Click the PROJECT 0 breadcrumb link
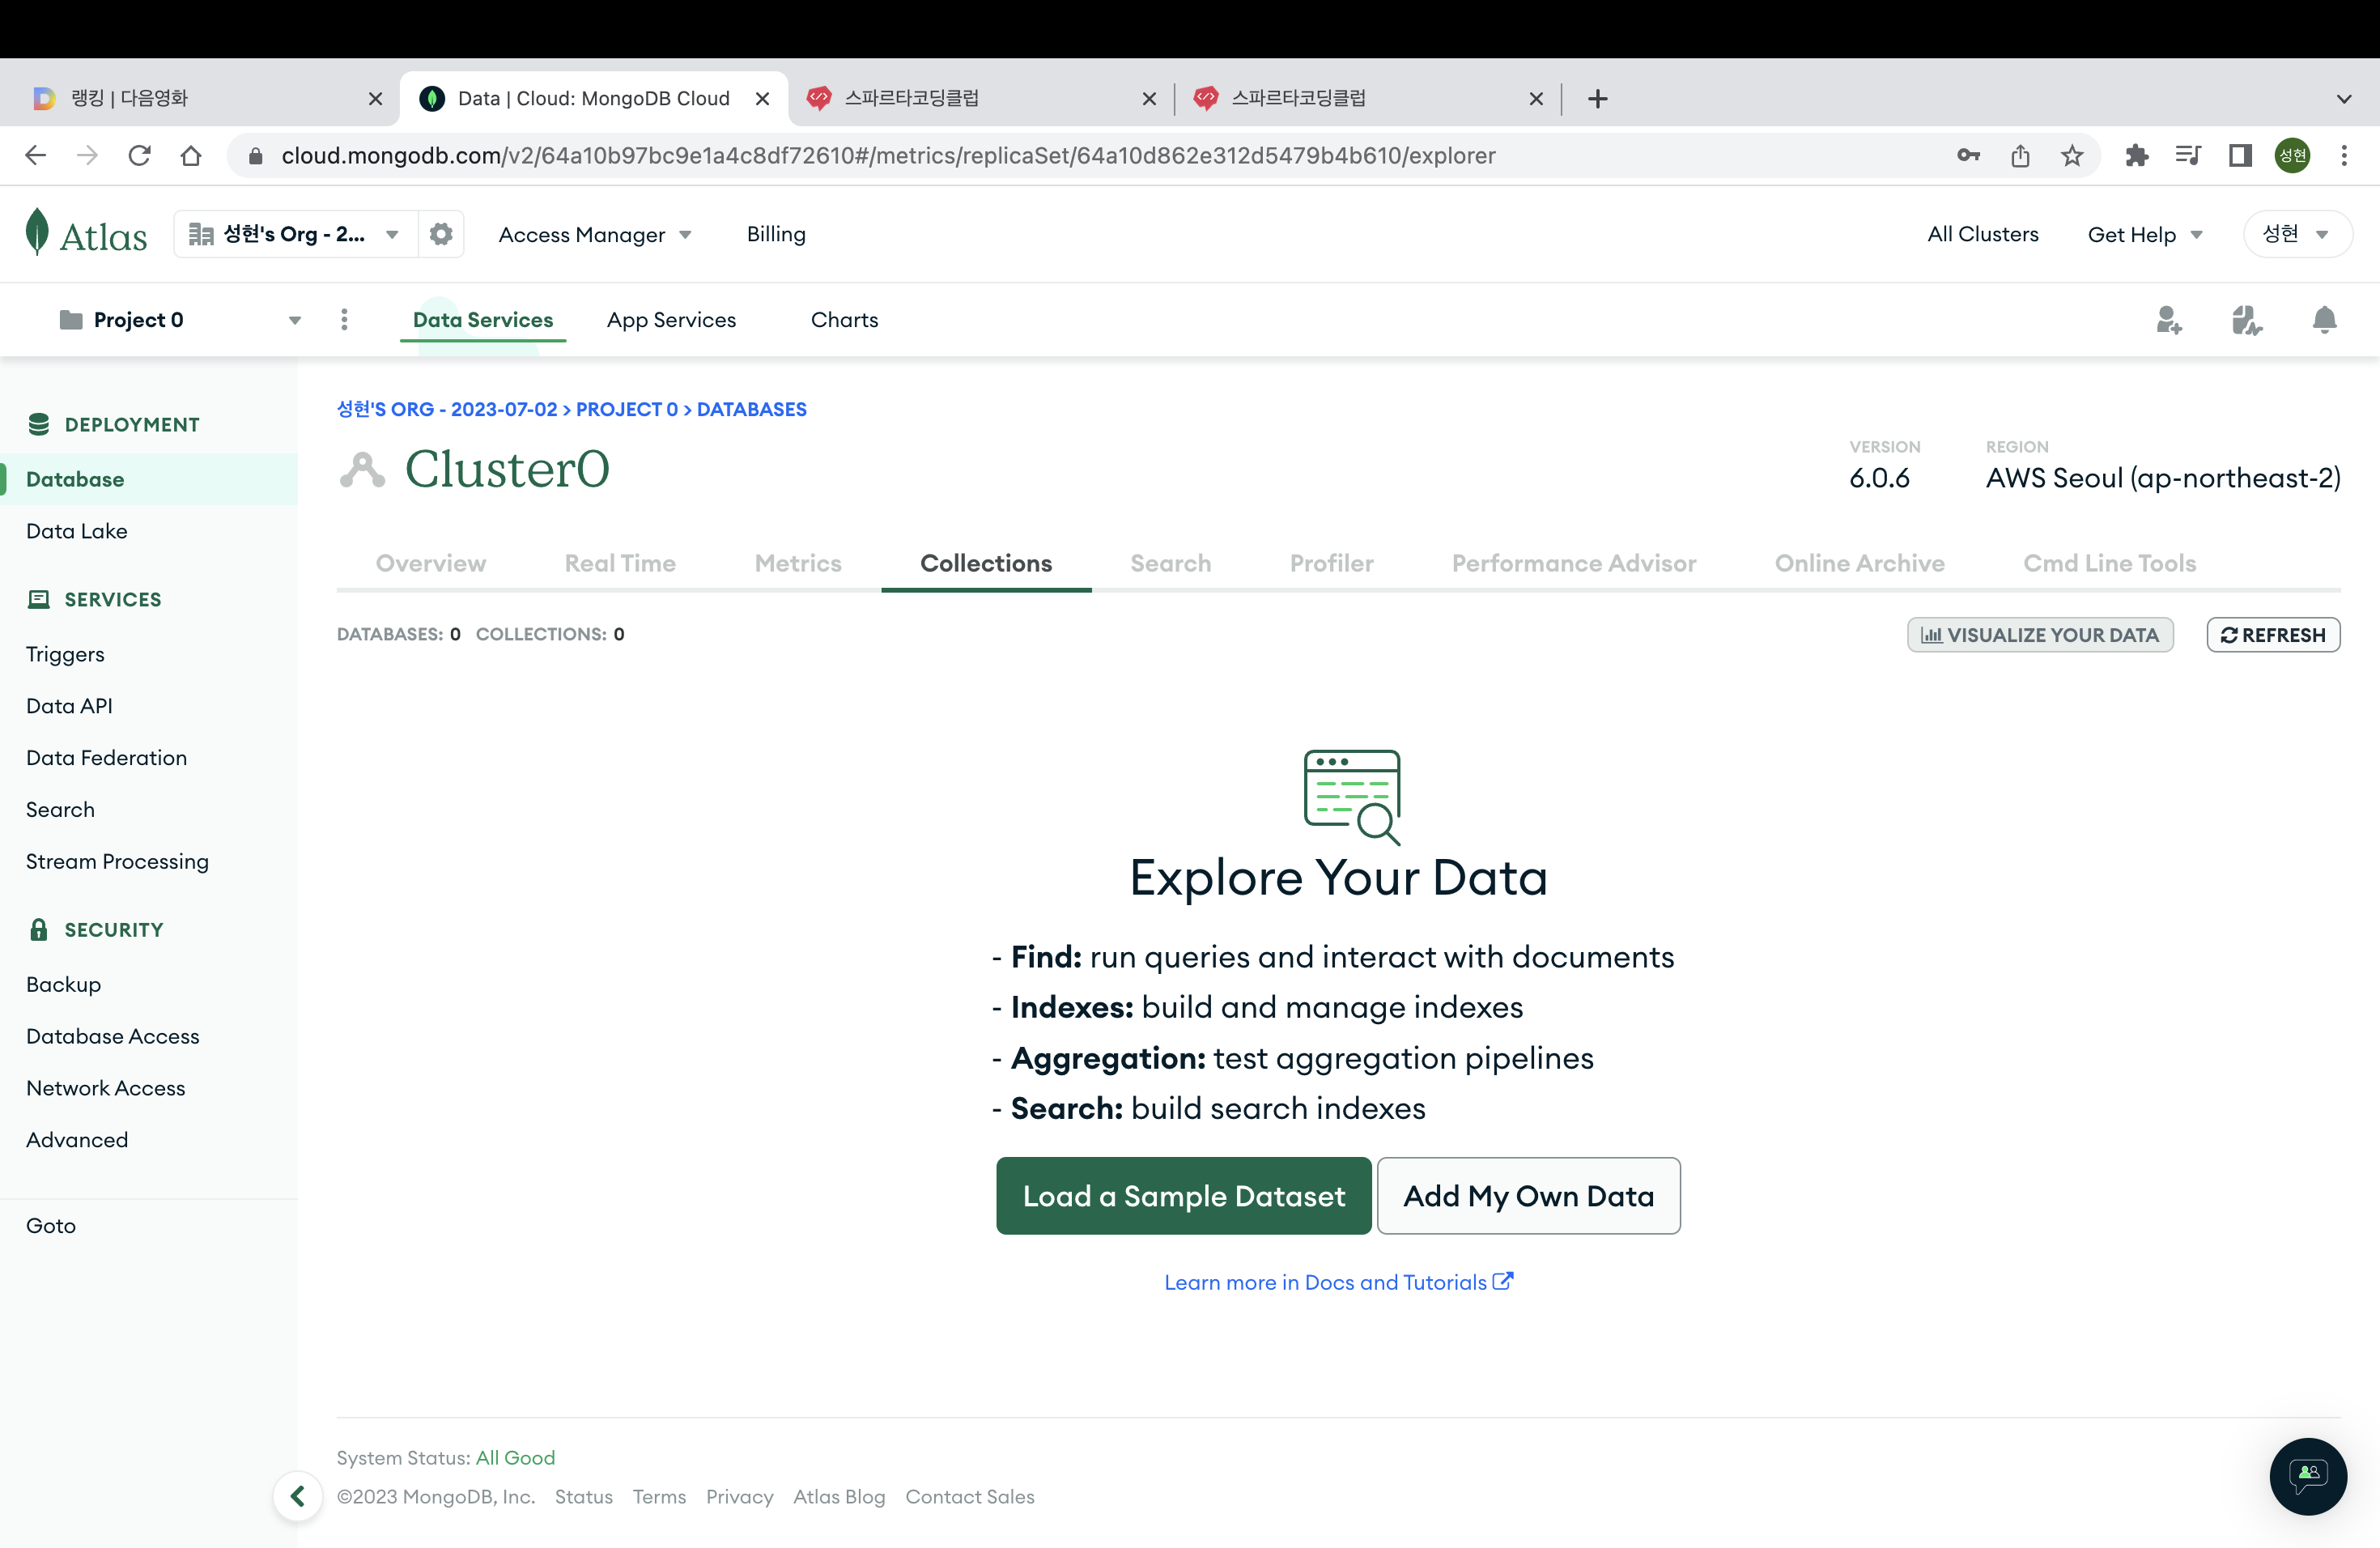This screenshot has width=2380, height=1548. pos(627,409)
